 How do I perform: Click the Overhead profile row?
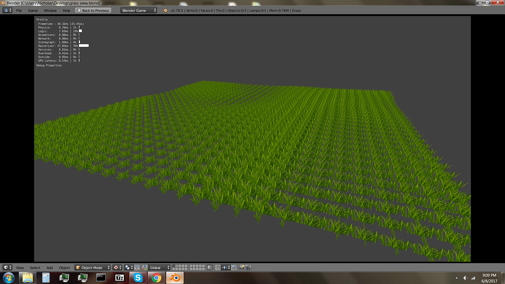coord(59,53)
